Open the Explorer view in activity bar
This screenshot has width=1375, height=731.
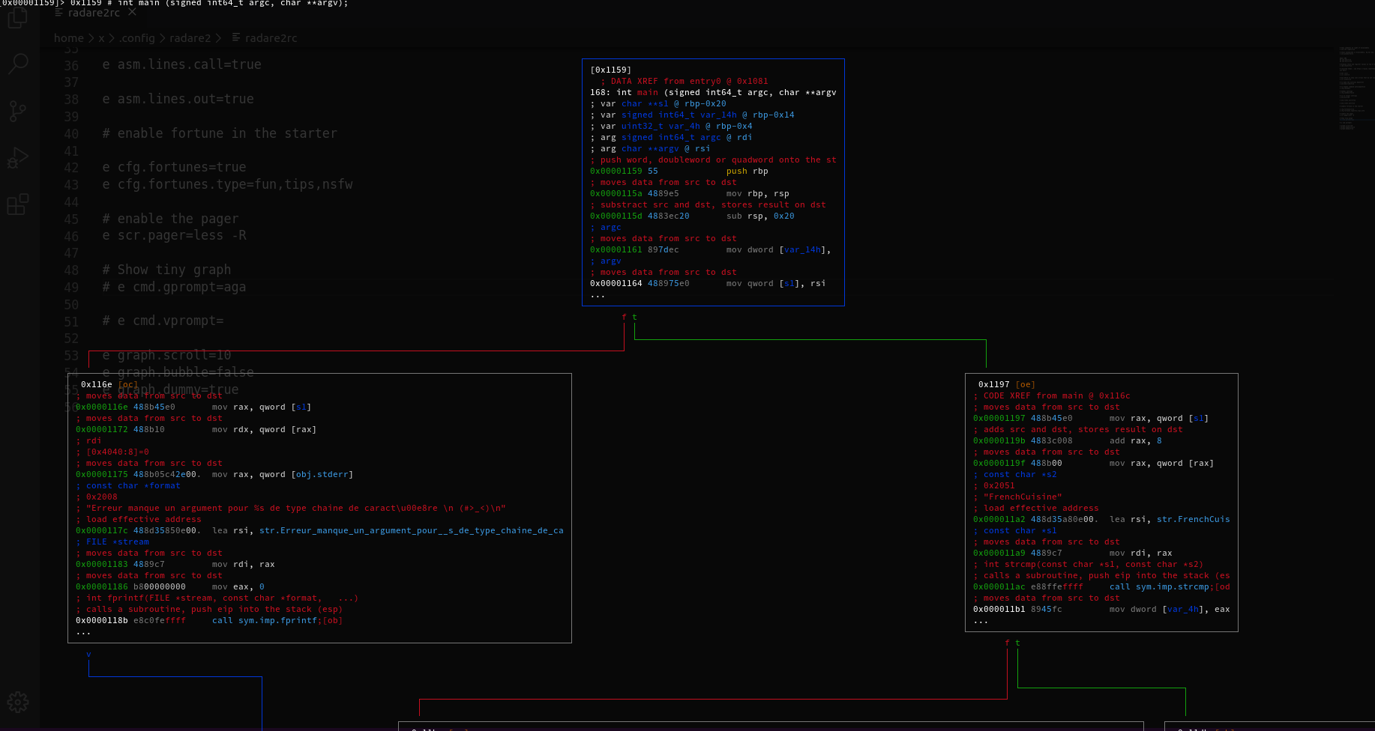tap(18, 19)
